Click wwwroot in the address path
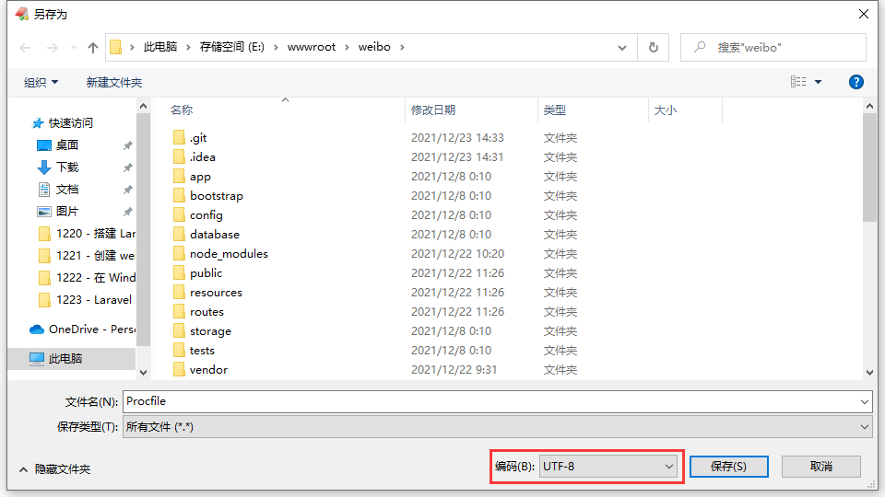 pyautogui.click(x=312, y=47)
